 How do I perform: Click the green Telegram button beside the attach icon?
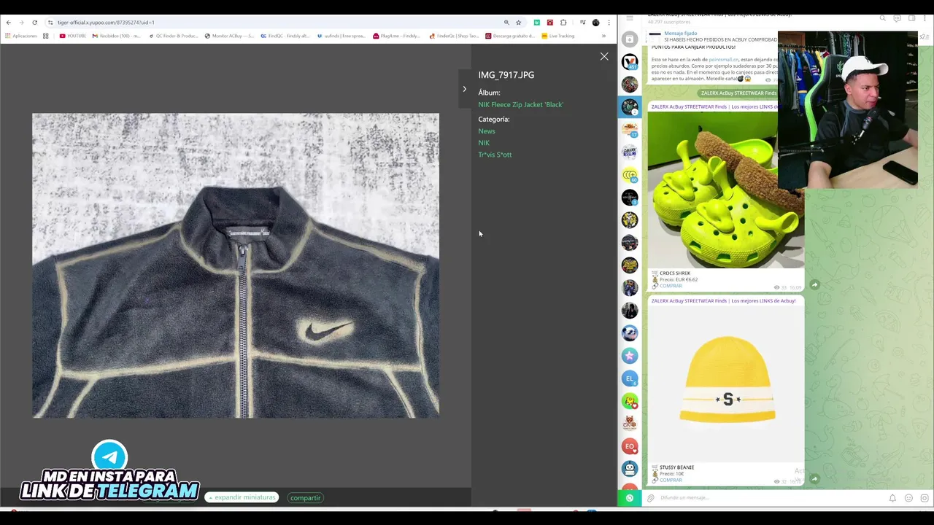click(630, 498)
